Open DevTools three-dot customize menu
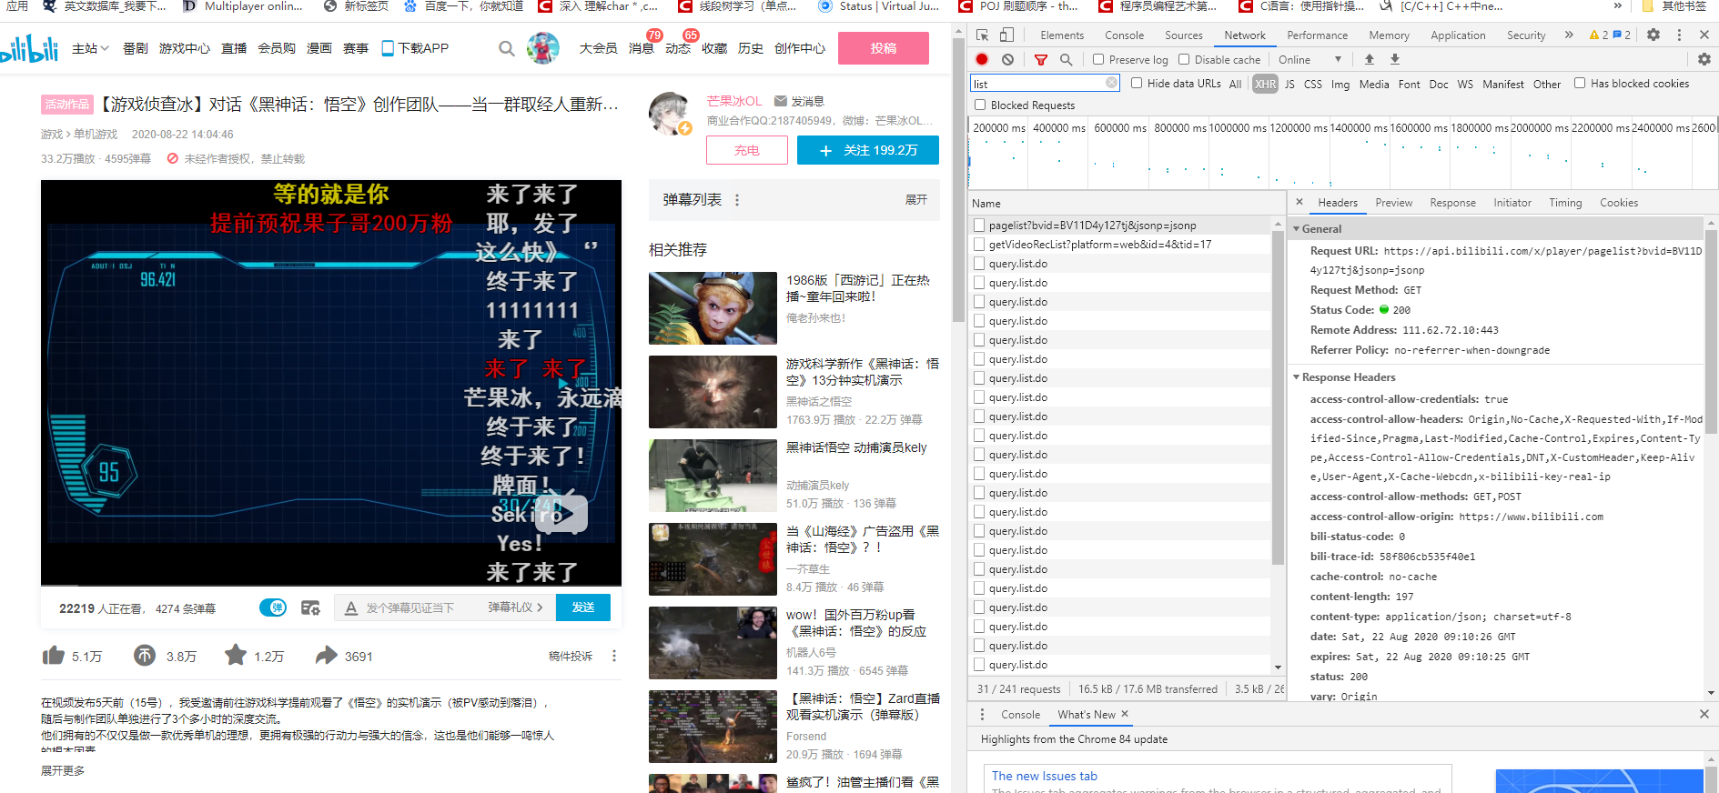 1679,35
